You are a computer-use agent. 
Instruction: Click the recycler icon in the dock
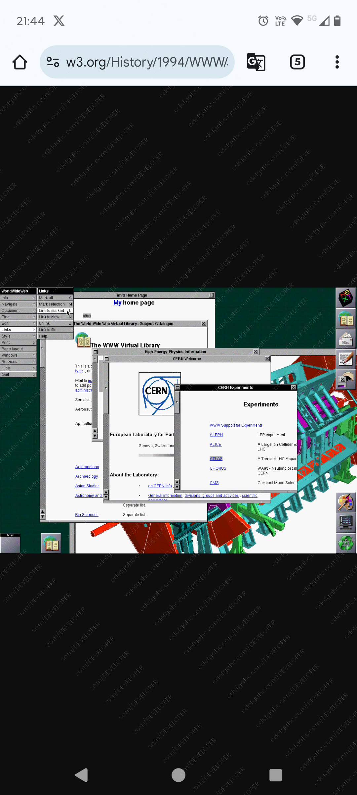pos(346,543)
